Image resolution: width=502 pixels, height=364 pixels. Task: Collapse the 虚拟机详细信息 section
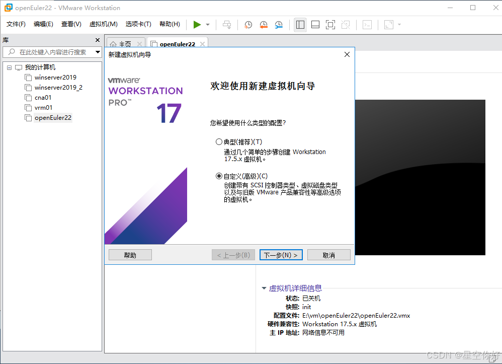click(x=264, y=288)
